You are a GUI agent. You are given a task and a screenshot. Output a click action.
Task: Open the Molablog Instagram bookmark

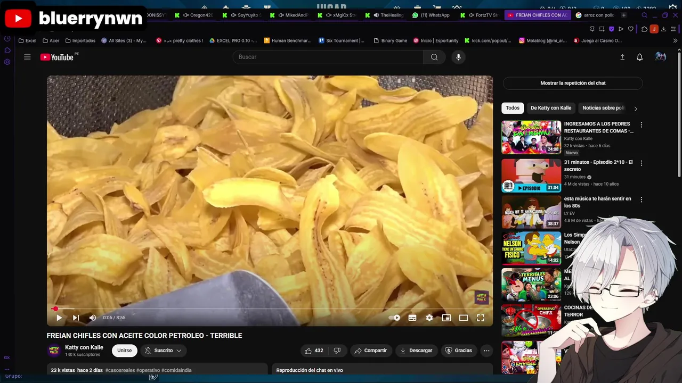(x=543, y=40)
